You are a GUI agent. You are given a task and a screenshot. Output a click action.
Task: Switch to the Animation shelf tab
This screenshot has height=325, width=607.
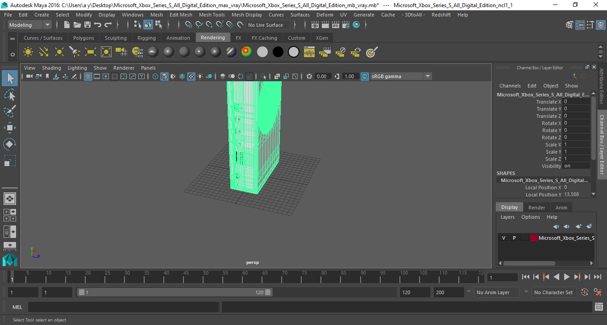tap(178, 38)
